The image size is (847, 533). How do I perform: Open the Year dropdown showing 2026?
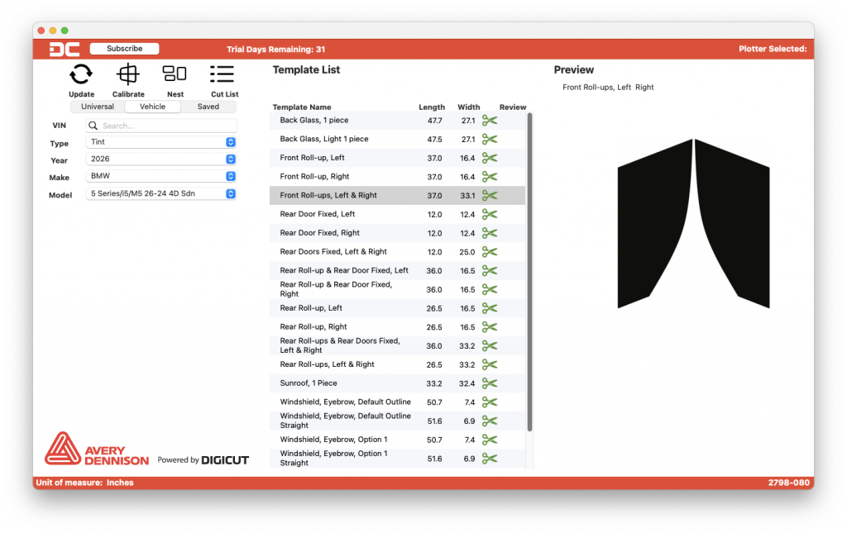coord(161,159)
